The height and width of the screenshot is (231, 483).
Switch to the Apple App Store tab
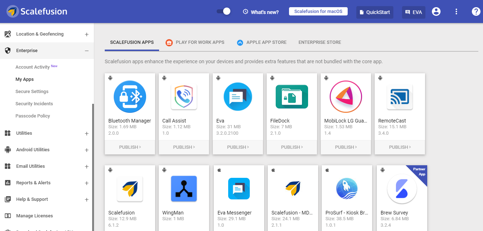pos(262,42)
